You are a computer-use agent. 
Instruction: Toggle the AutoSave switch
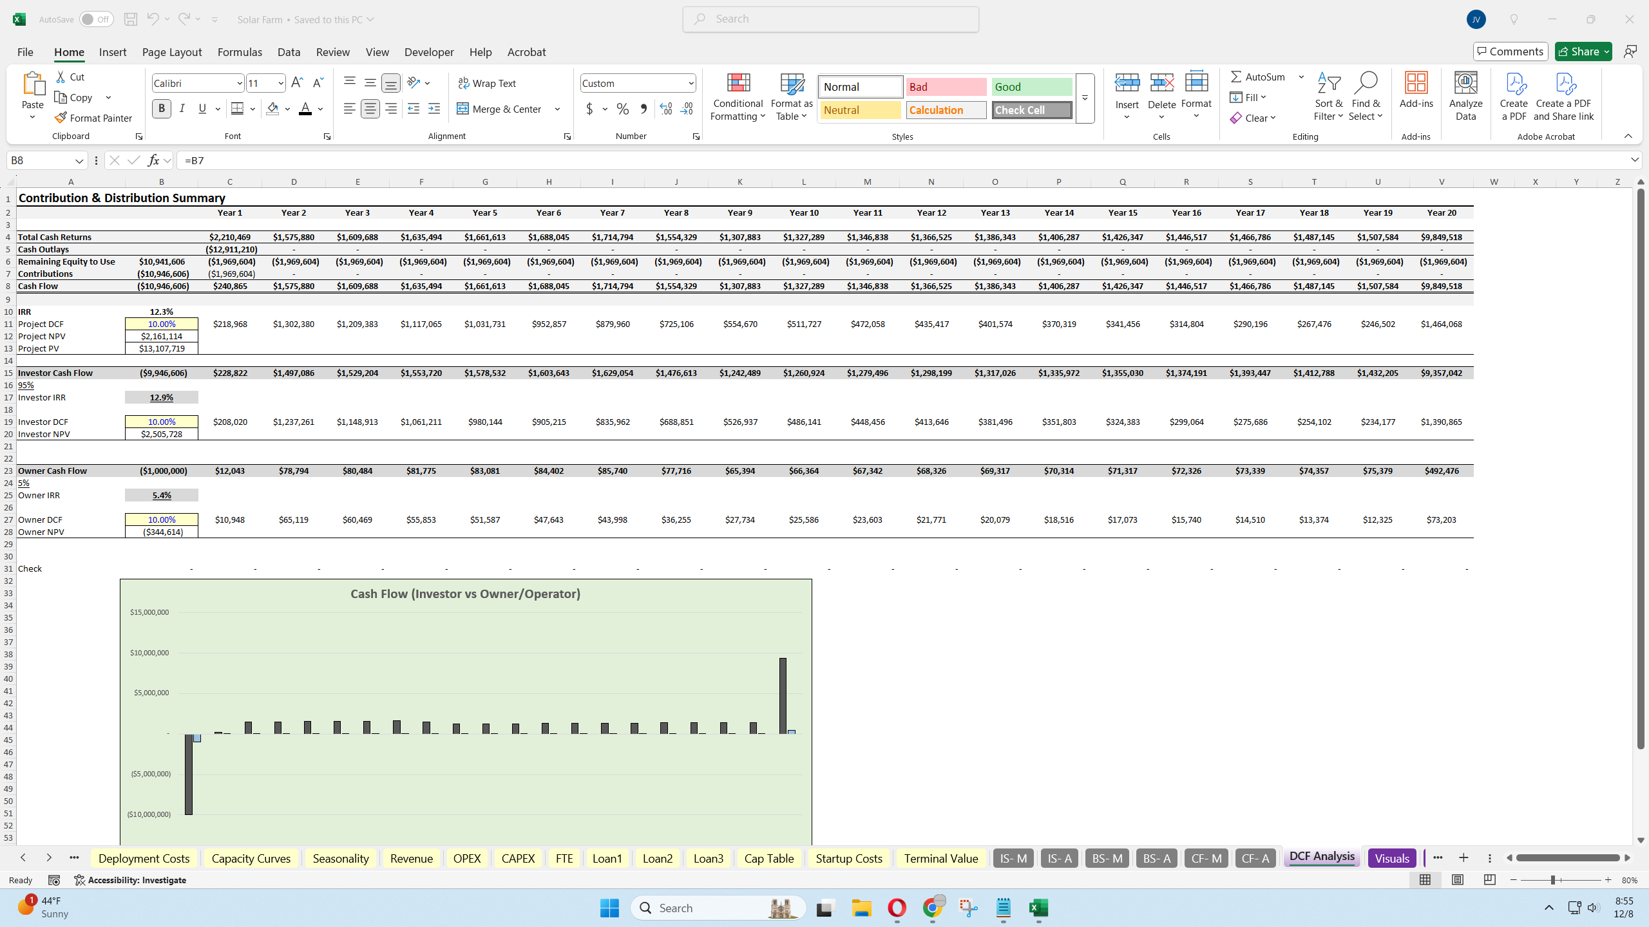(x=97, y=19)
